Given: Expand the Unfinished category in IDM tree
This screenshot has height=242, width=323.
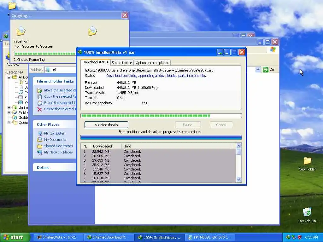Looking at the screenshot, I should click(9, 107).
